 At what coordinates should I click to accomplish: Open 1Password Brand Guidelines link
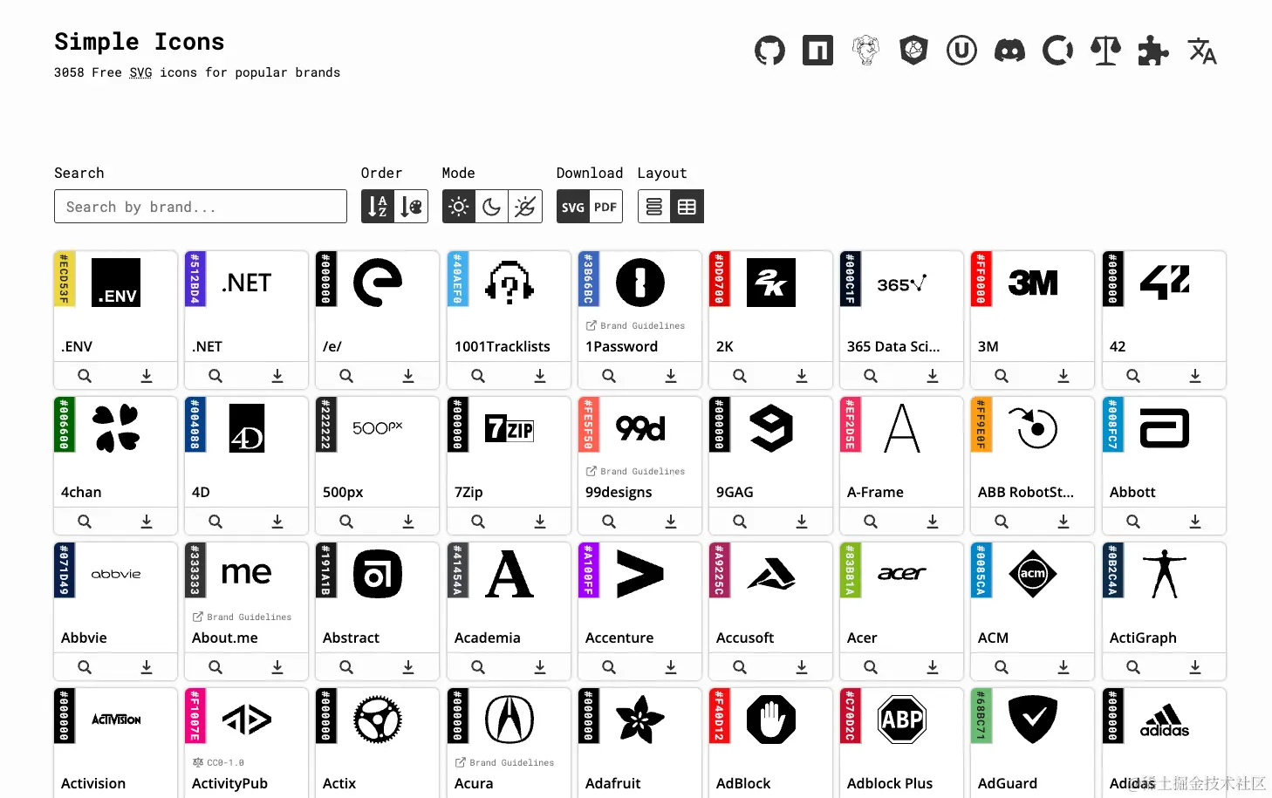(635, 325)
